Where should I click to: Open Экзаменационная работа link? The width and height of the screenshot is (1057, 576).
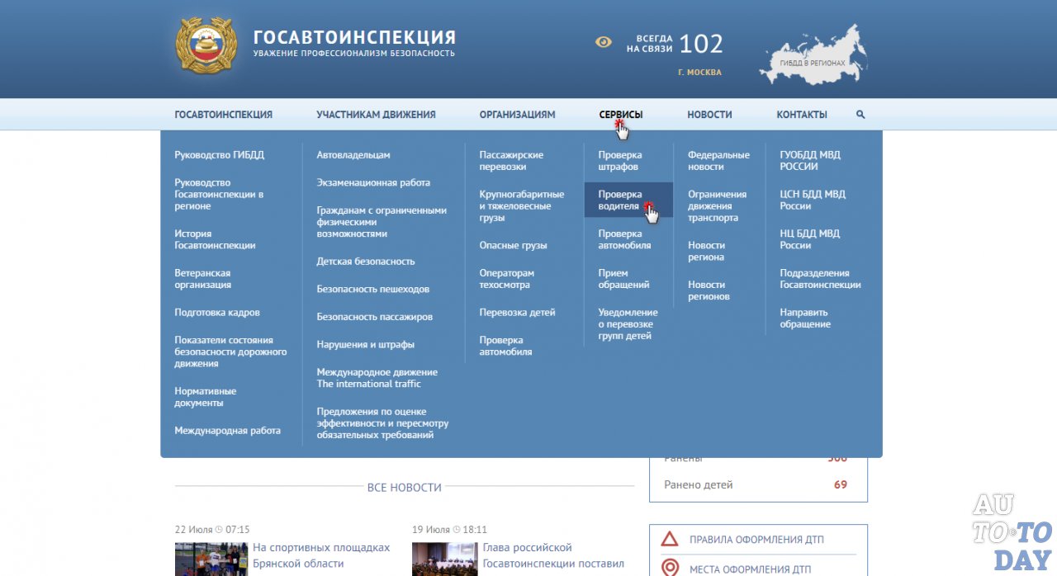(x=373, y=182)
